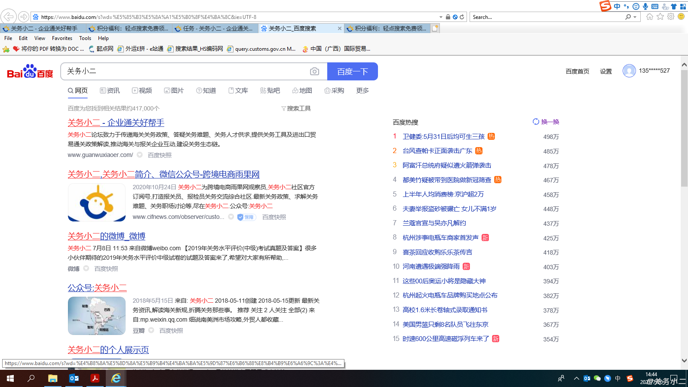Viewport: 688px width, 387px height.
Task: Show hidden icons in system tray
Action: pyautogui.click(x=576, y=378)
